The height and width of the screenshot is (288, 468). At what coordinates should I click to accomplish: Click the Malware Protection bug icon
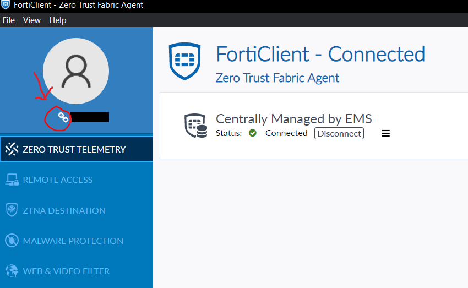click(12, 241)
